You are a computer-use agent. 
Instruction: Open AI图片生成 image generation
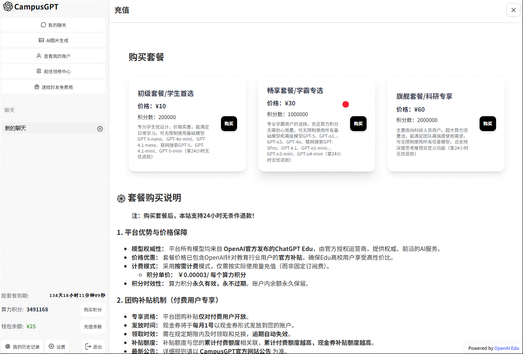(x=53, y=41)
